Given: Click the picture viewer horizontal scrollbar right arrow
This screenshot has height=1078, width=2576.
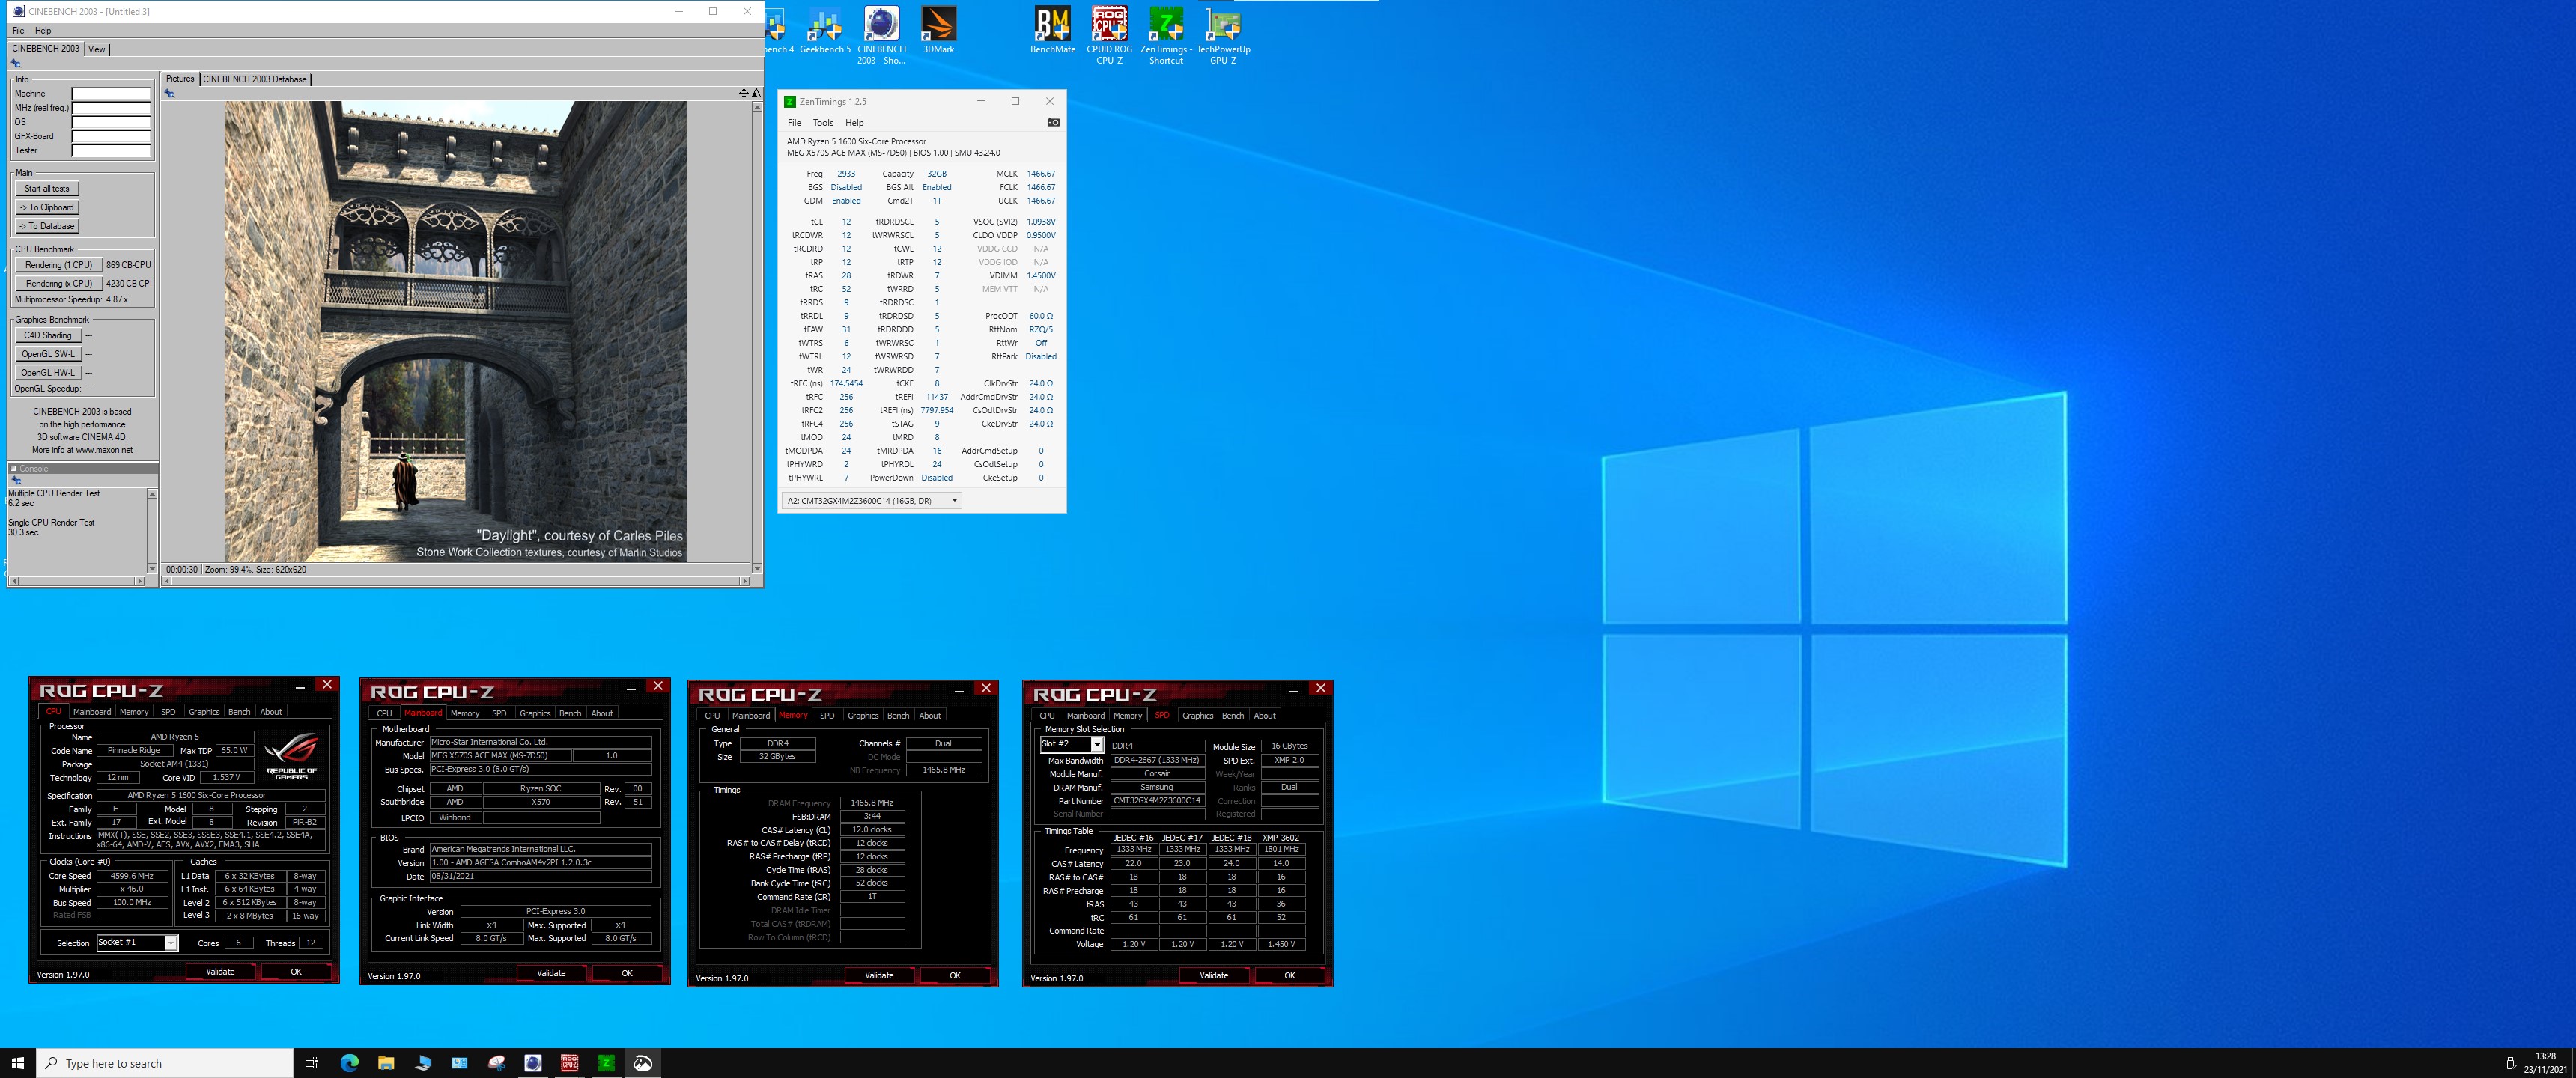Looking at the screenshot, I should click(x=744, y=581).
